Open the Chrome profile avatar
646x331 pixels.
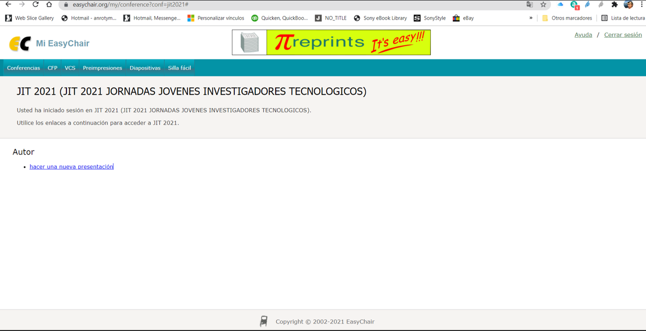629,4
